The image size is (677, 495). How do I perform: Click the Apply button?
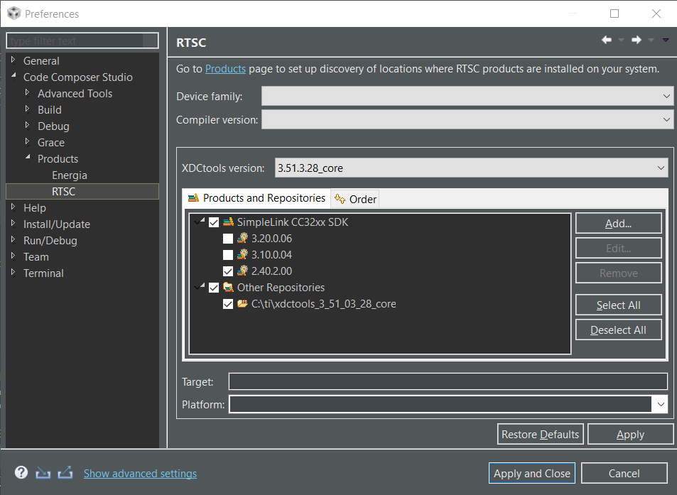pyautogui.click(x=630, y=434)
